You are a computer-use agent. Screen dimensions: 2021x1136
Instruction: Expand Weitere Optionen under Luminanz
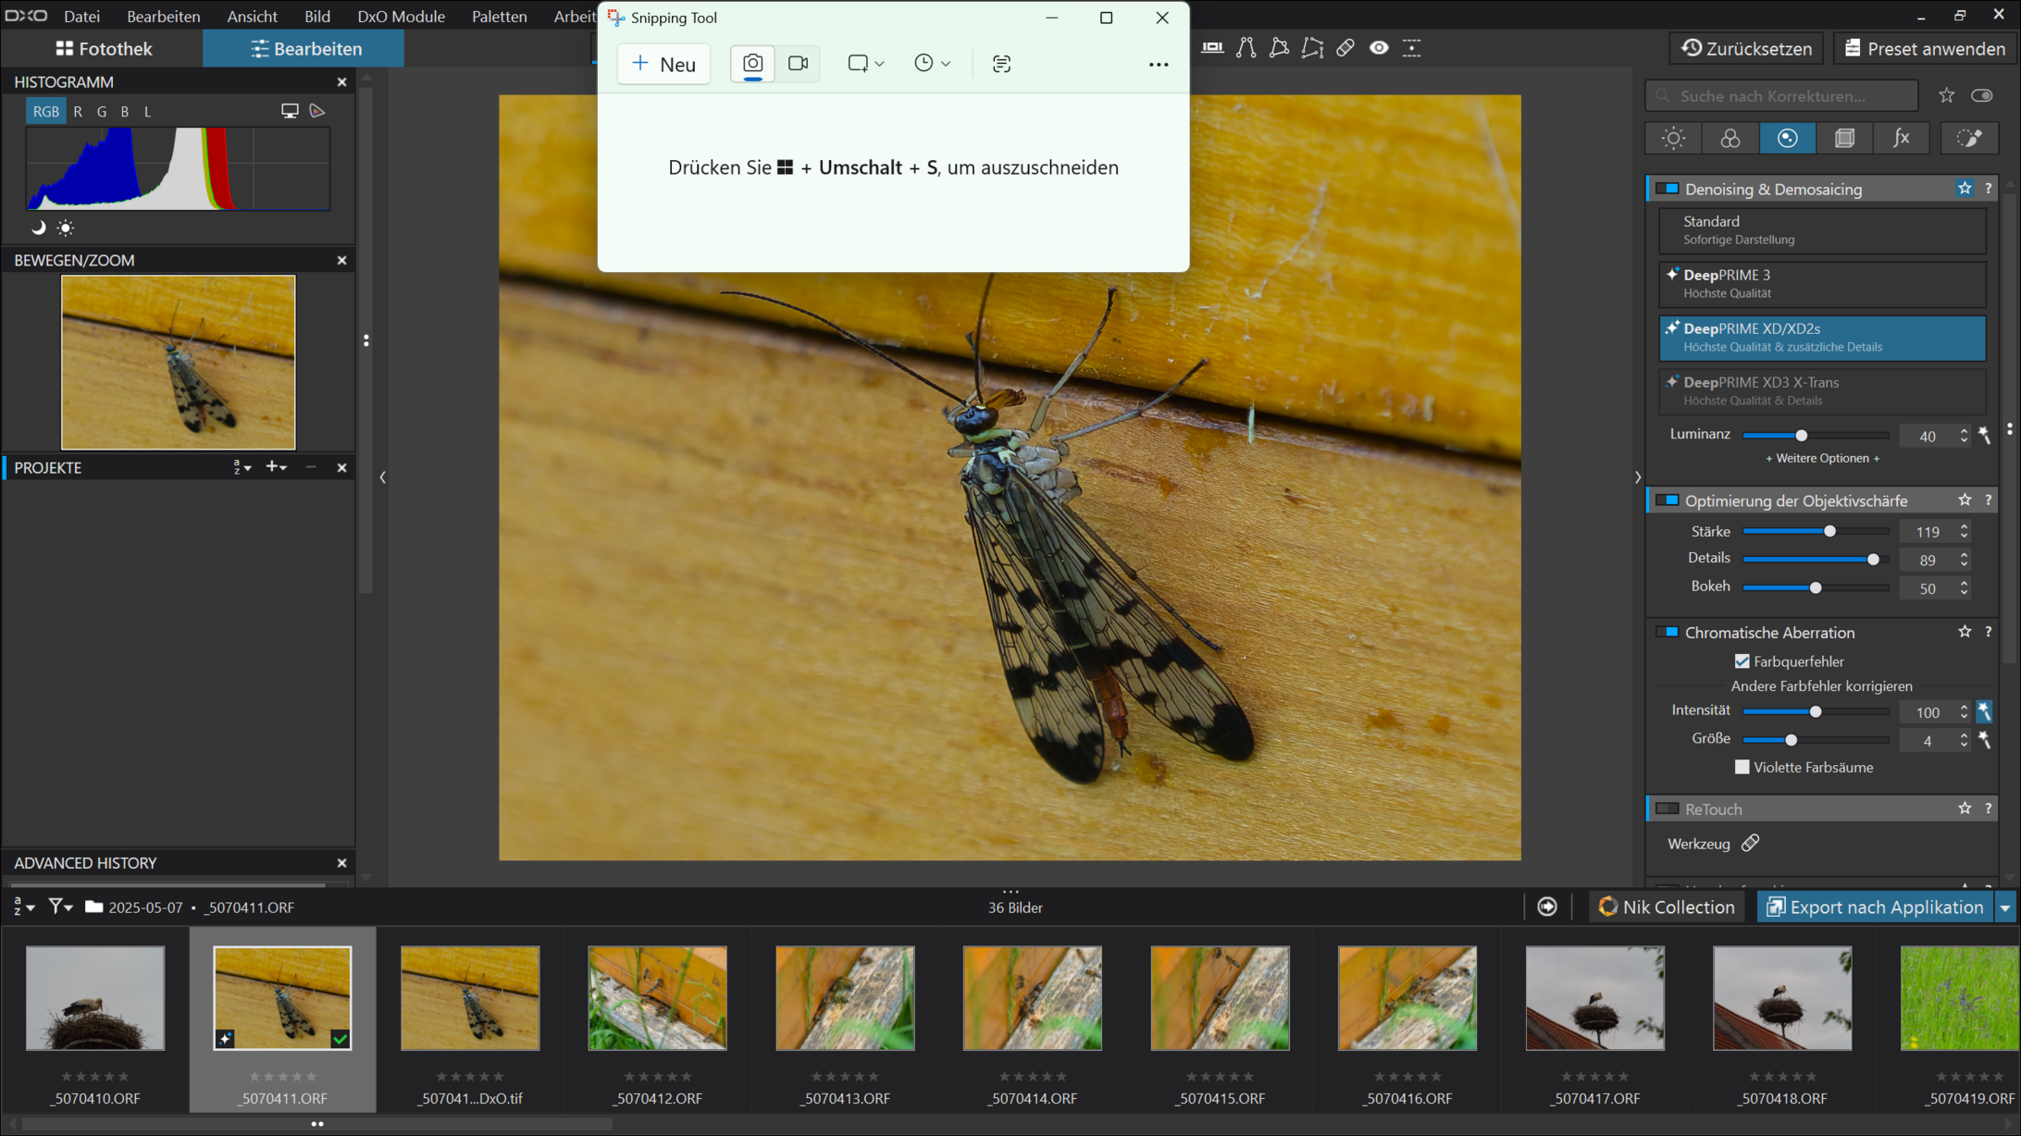tap(1821, 459)
